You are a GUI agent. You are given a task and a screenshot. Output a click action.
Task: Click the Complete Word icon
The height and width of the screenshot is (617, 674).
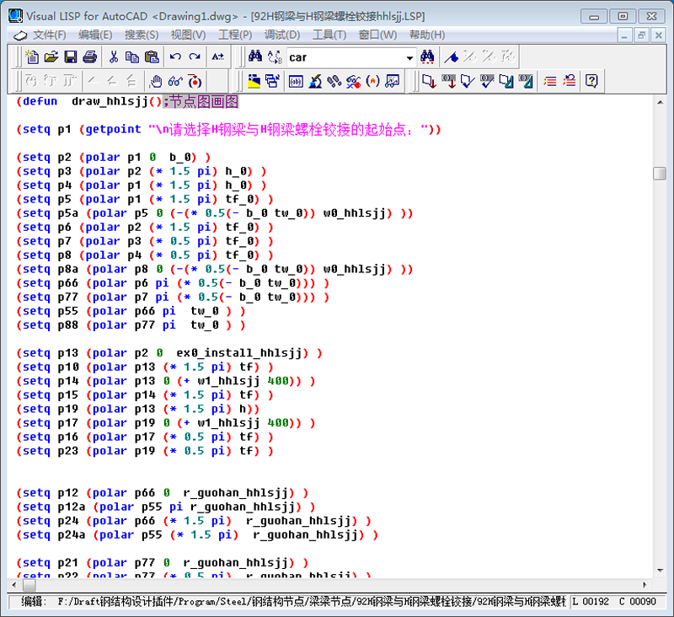218,56
